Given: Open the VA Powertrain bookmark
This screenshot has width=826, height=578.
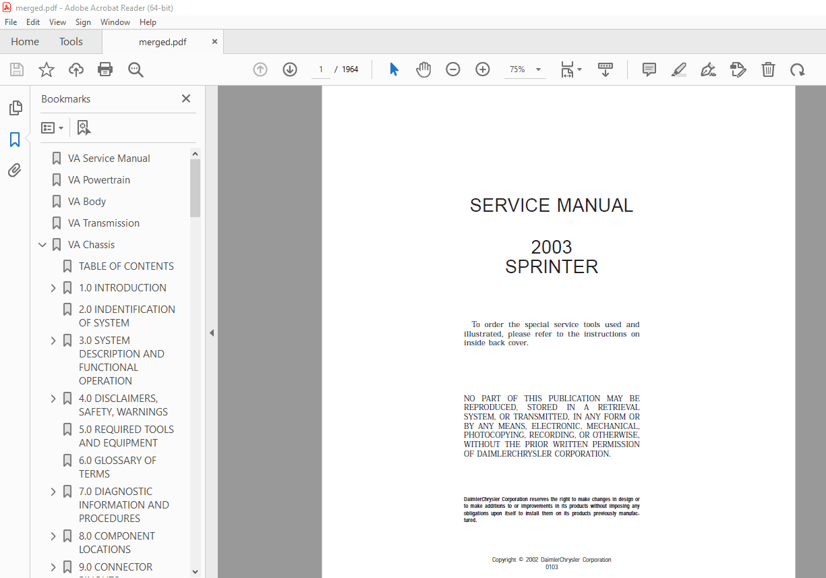Looking at the screenshot, I should coord(98,179).
